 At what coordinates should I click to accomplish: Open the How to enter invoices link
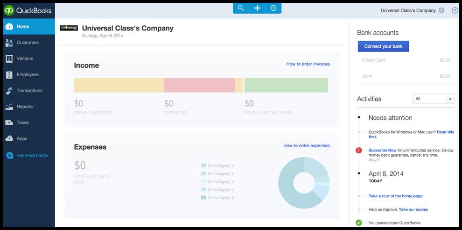click(308, 64)
